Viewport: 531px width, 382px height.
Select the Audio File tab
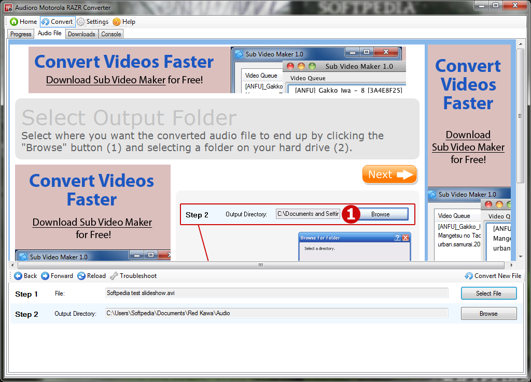49,33
